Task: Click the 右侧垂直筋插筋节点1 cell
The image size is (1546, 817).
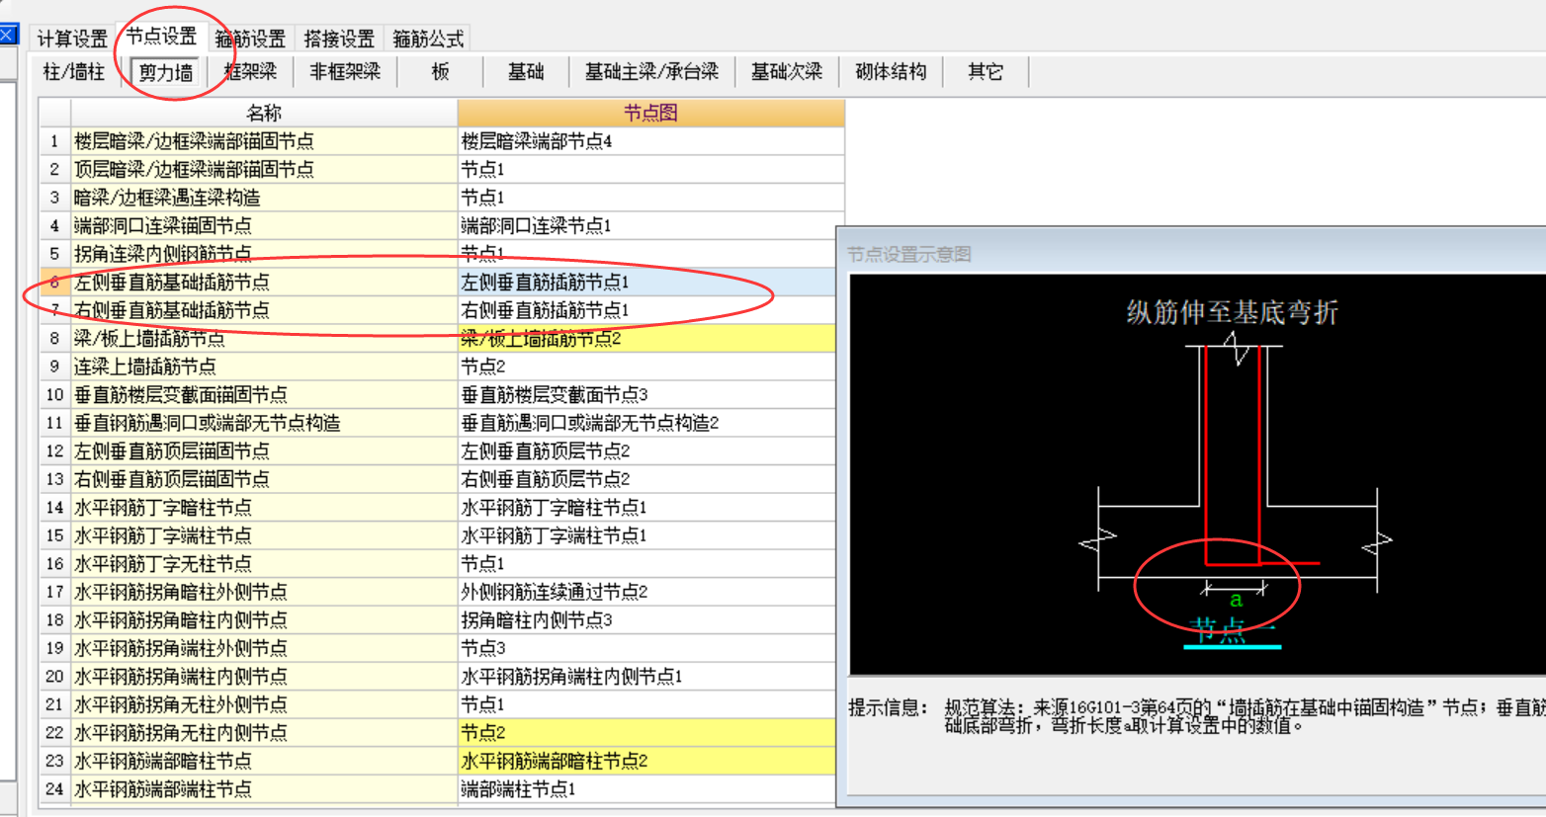Action: pyautogui.click(x=646, y=310)
